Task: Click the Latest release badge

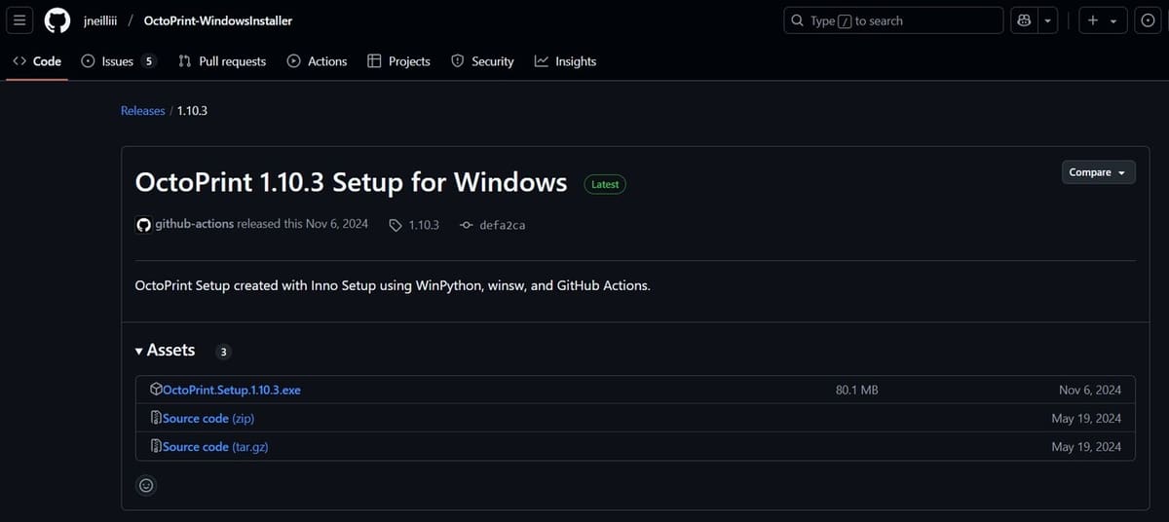Action: point(605,184)
